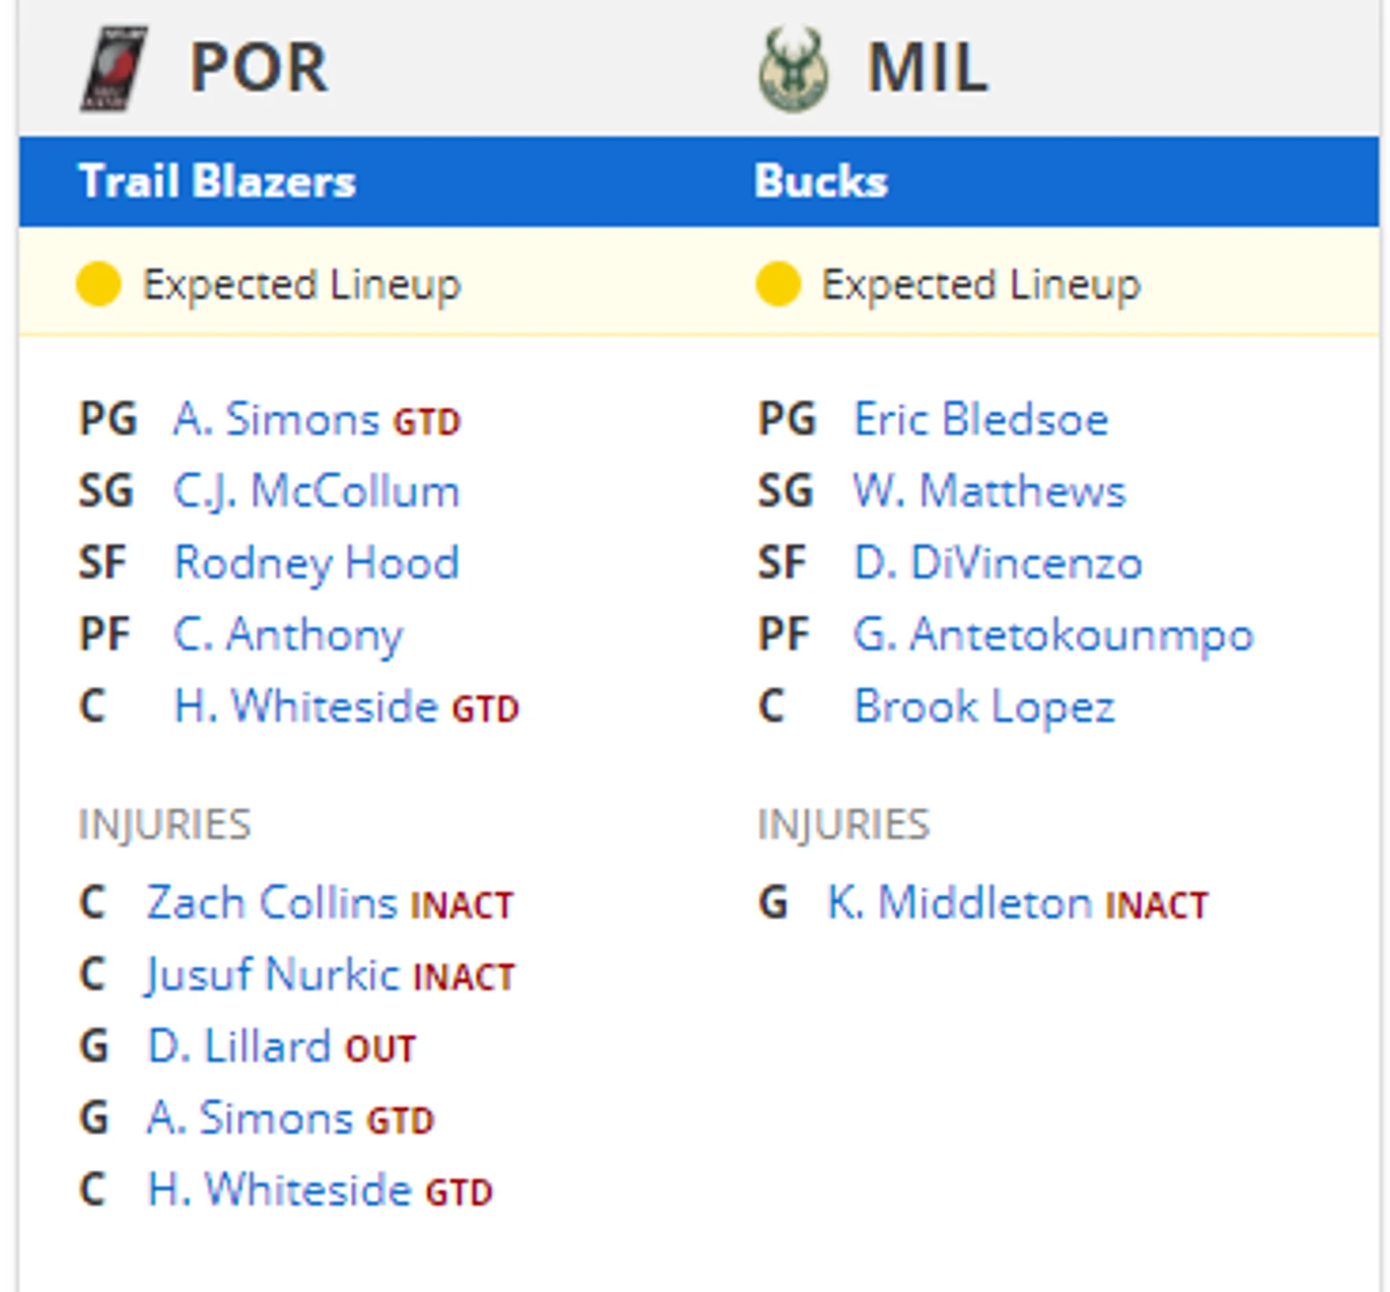The image size is (1390, 1292).
Task: Click the Milwaukee Bucks logo
Action: coord(793,69)
